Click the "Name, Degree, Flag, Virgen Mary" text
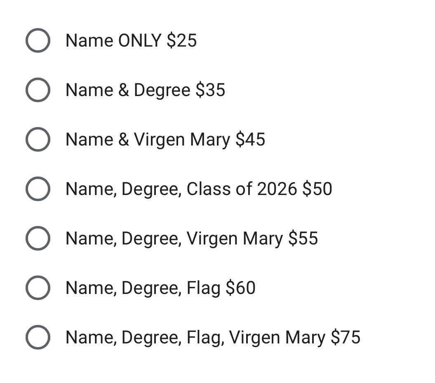The width and height of the screenshot is (435, 383). click(195, 337)
